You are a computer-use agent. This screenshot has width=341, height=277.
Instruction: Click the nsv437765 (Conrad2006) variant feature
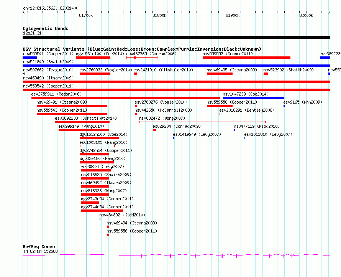[142, 58]
